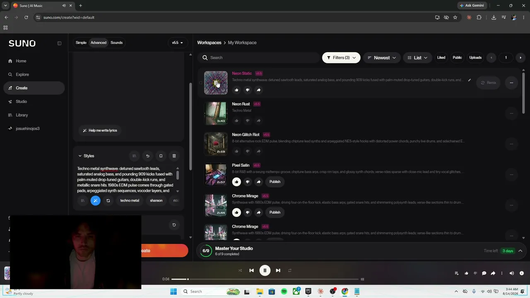Click inside the Styles description text box
Image resolution: width=530 pixels, height=298 pixels.
[x=125, y=180]
